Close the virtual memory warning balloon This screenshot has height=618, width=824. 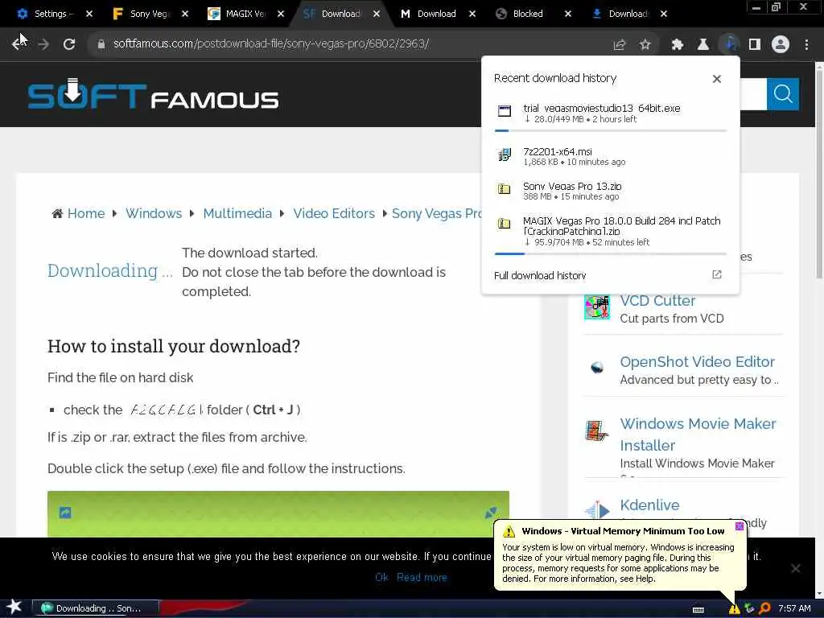point(740,526)
